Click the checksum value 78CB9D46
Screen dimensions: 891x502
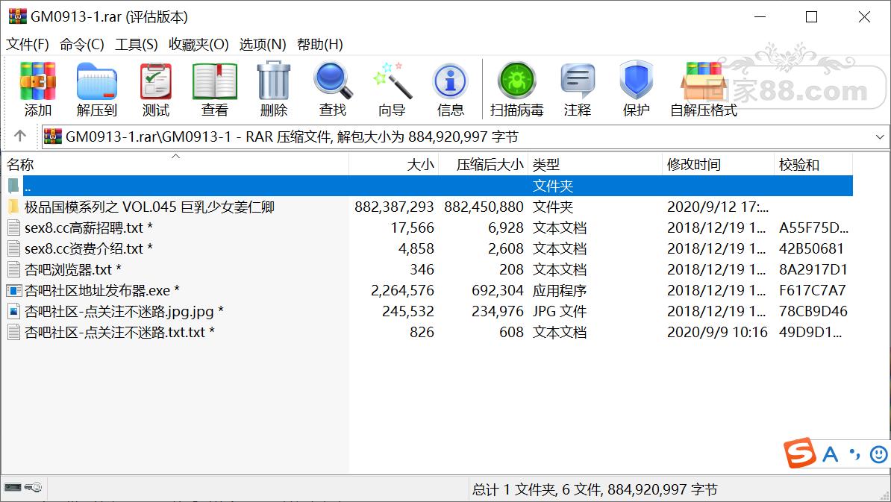[813, 312]
